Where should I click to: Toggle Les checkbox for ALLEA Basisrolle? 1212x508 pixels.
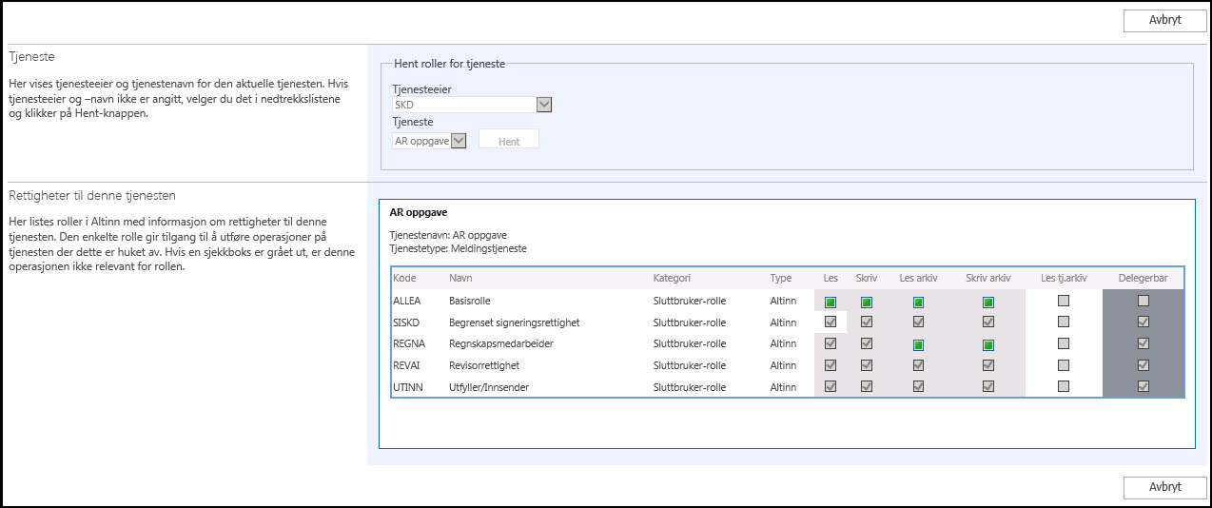(x=831, y=302)
